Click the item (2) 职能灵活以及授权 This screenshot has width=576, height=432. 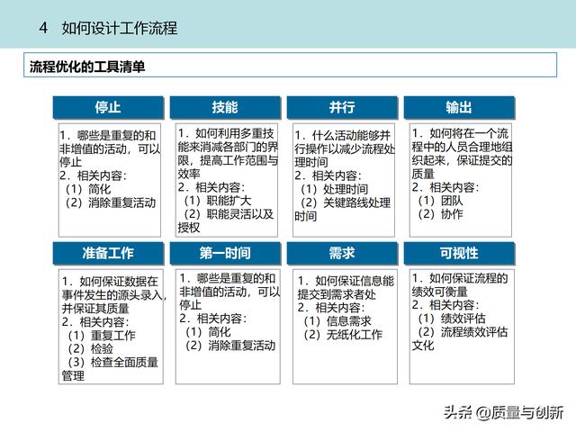[226, 220]
